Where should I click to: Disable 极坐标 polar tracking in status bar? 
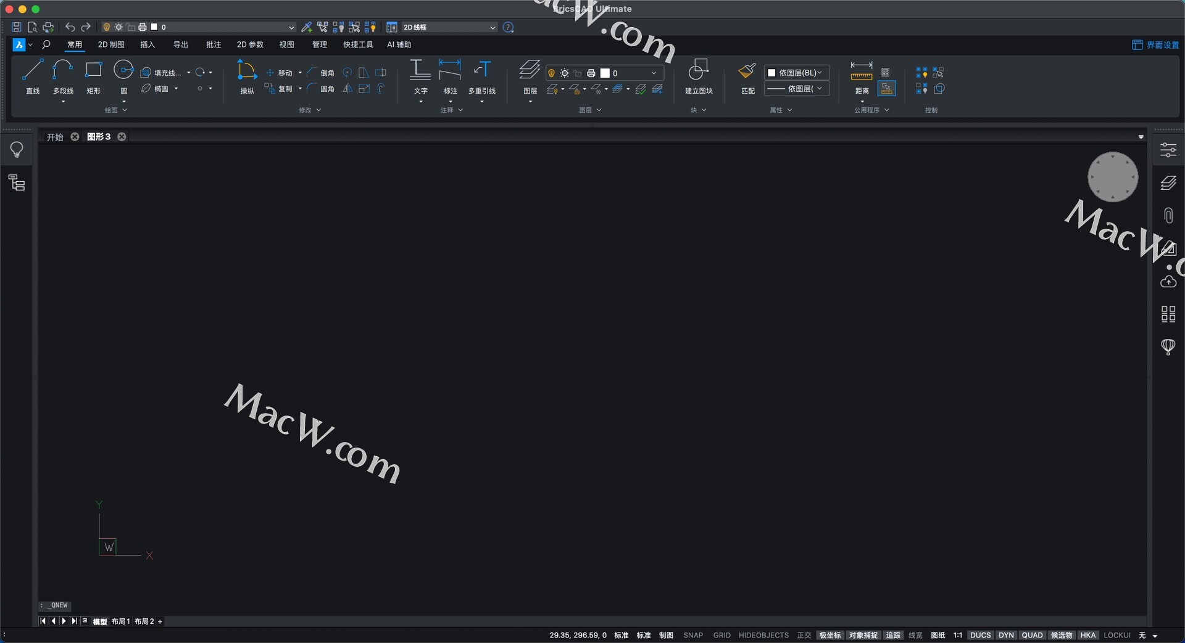point(829,635)
